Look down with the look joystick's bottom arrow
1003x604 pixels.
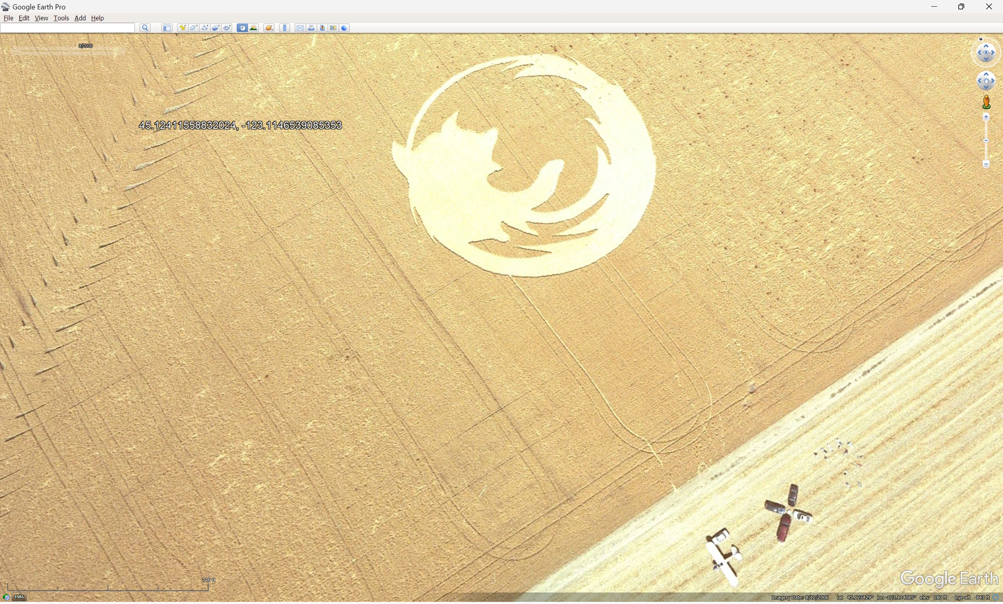click(986, 59)
